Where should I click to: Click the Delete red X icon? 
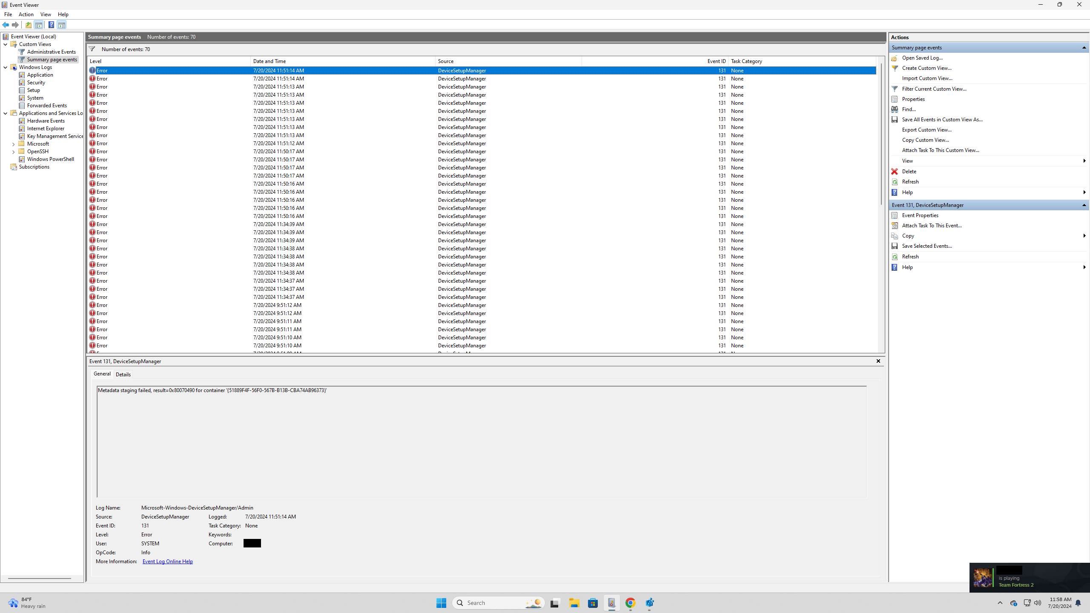tap(895, 172)
